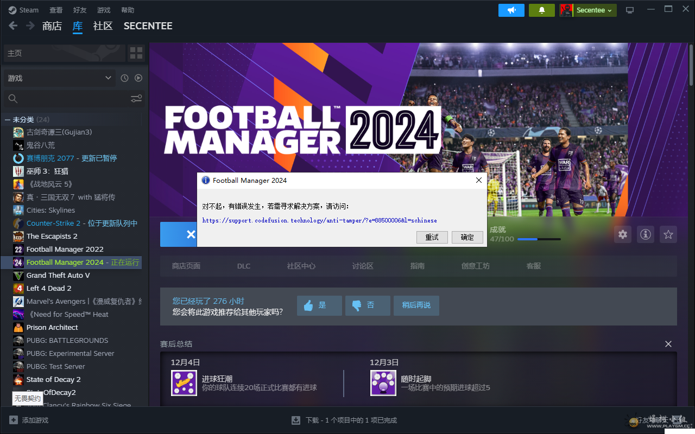Click the thumbs-up recommend button

coord(319,305)
